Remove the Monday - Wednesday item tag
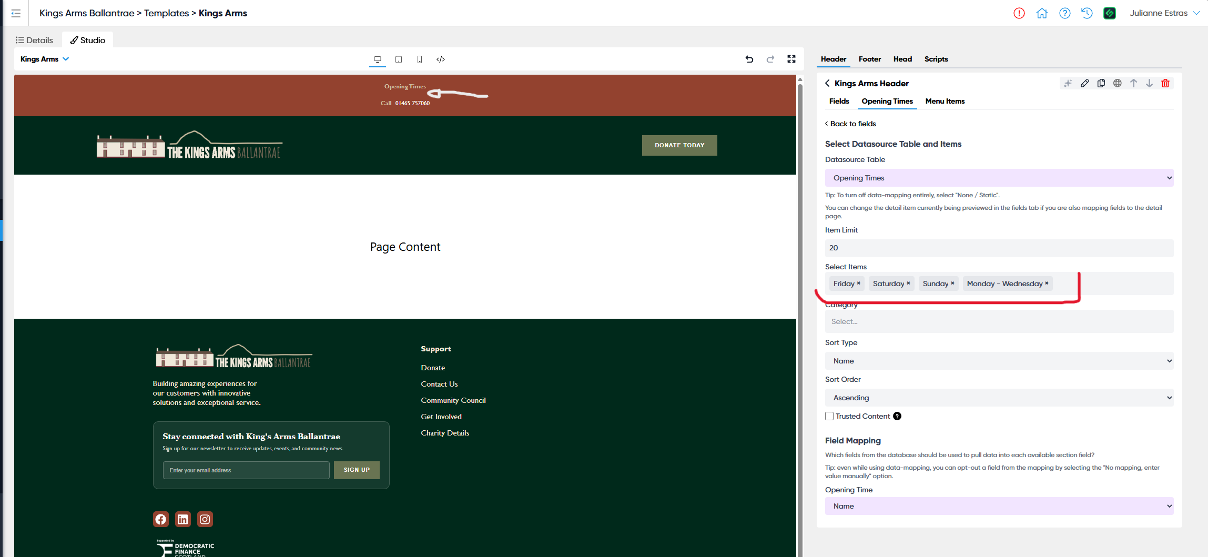The image size is (1208, 557). (x=1047, y=283)
